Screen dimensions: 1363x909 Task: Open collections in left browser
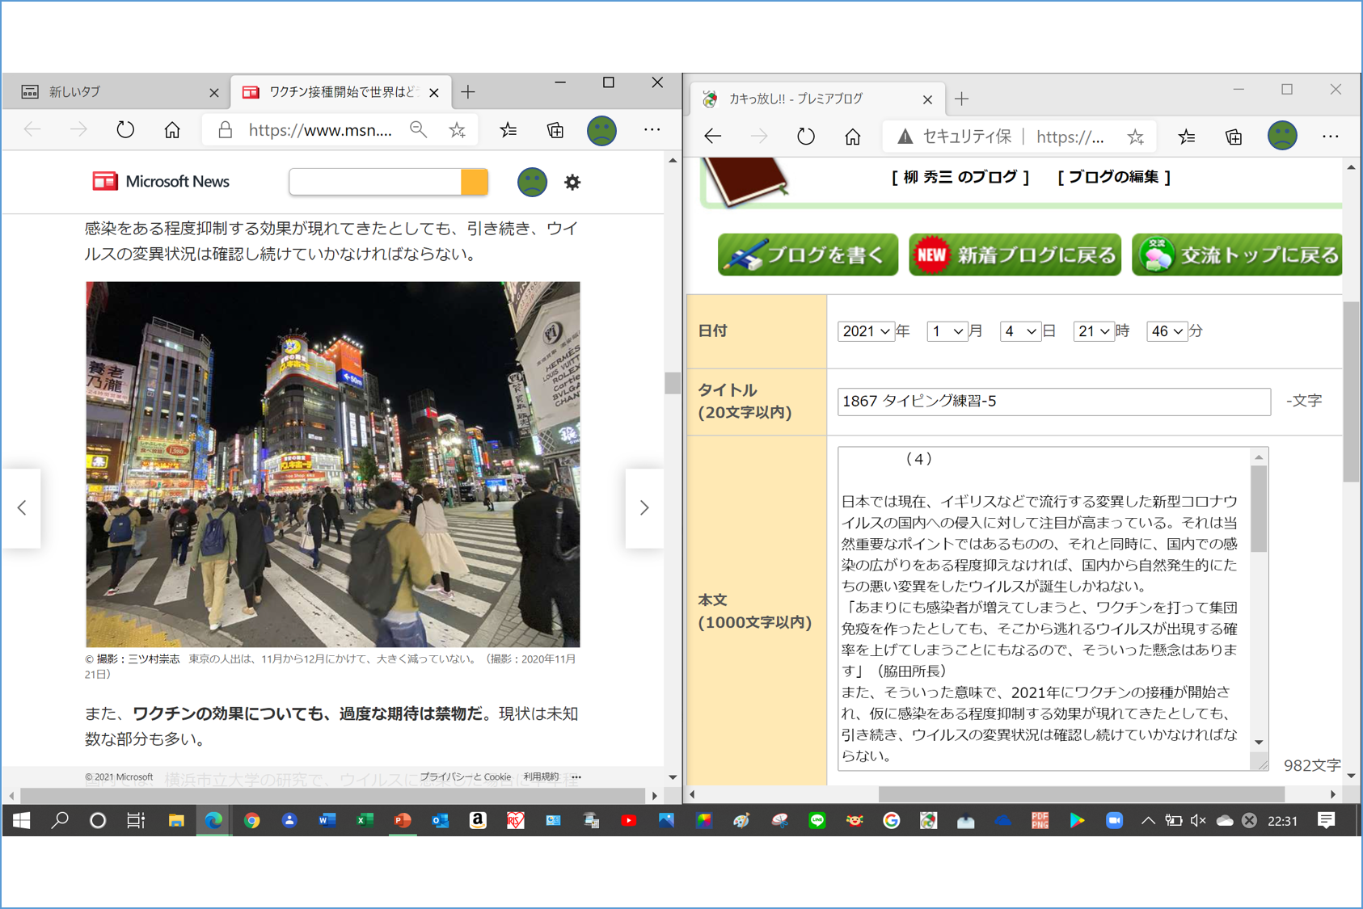(555, 130)
